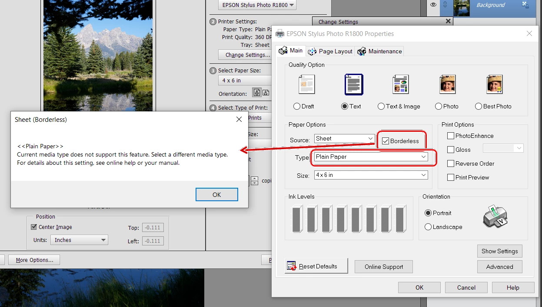Select the Photo radio button
Viewport: 542px width, 307px height.
(x=439, y=106)
